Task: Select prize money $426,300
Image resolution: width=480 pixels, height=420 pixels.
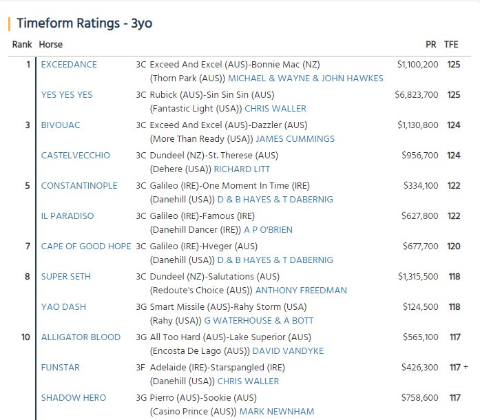Action: [420, 368]
